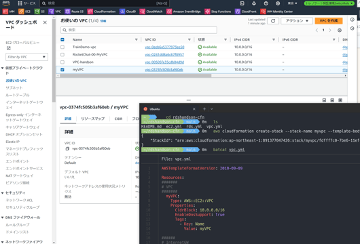Open the myVPC VPC ID link
Image resolution: width=360 pixels, height=244 pixels.
[x=164, y=70]
